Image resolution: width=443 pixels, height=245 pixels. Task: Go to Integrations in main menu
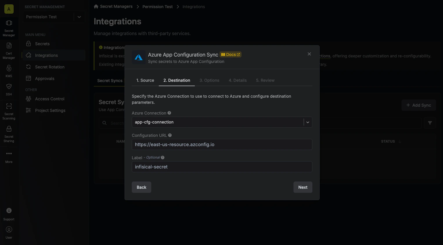pyautogui.click(x=54, y=55)
